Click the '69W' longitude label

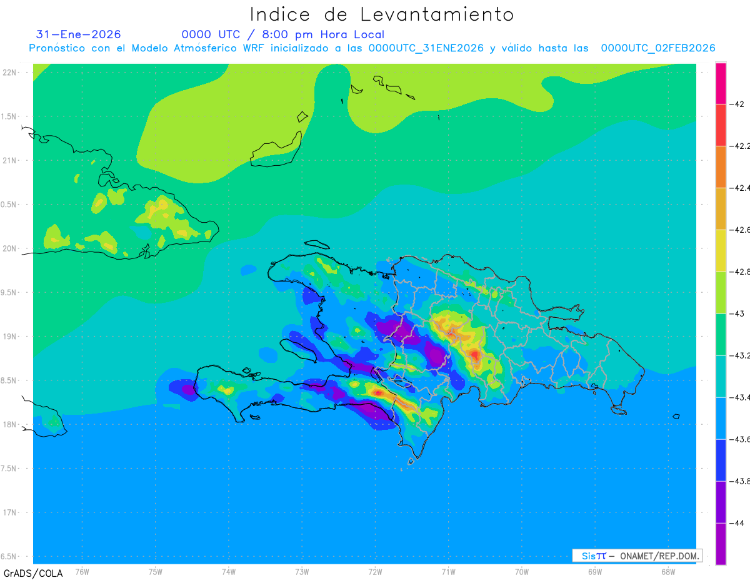[595, 571]
